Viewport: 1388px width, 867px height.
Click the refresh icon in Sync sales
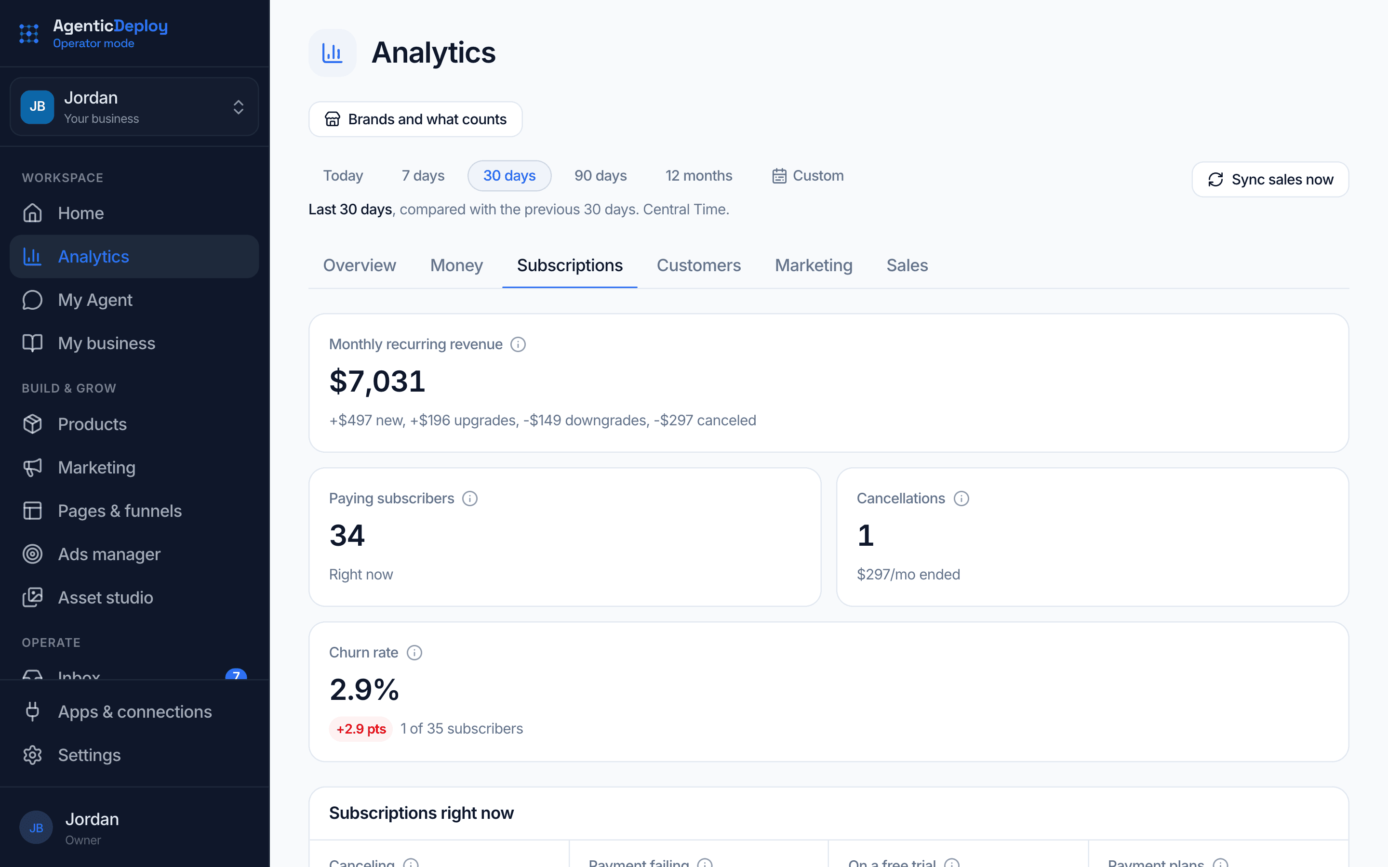(x=1215, y=180)
